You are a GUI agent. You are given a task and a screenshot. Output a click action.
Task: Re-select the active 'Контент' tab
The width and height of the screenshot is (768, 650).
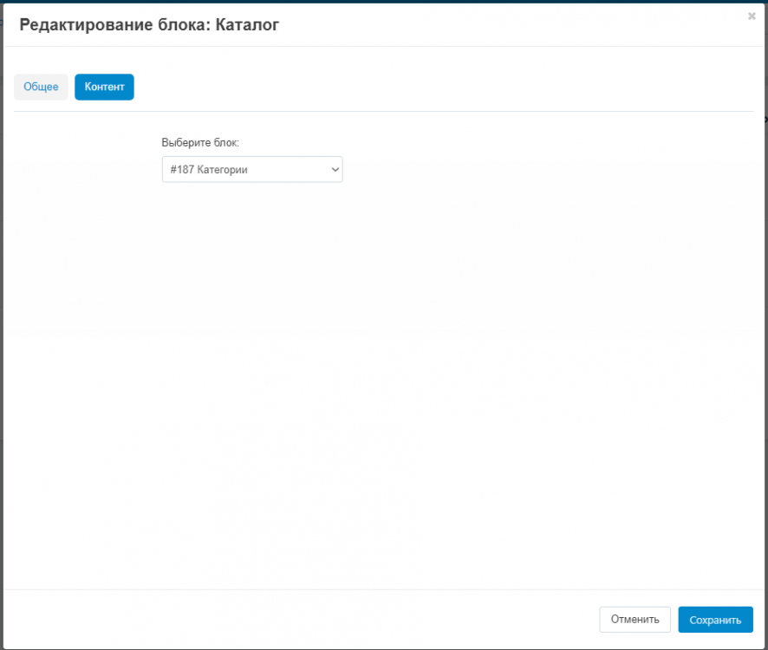104,87
